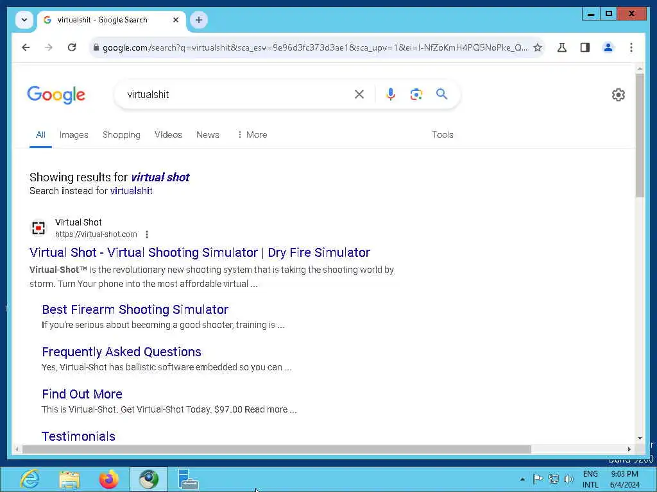Open File Explorer from taskbar

coord(69,479)
